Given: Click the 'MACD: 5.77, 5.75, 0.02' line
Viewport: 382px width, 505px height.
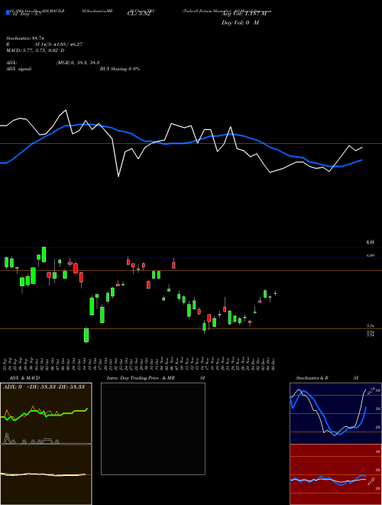Looking at the screenshot, I should pos(35,50).
